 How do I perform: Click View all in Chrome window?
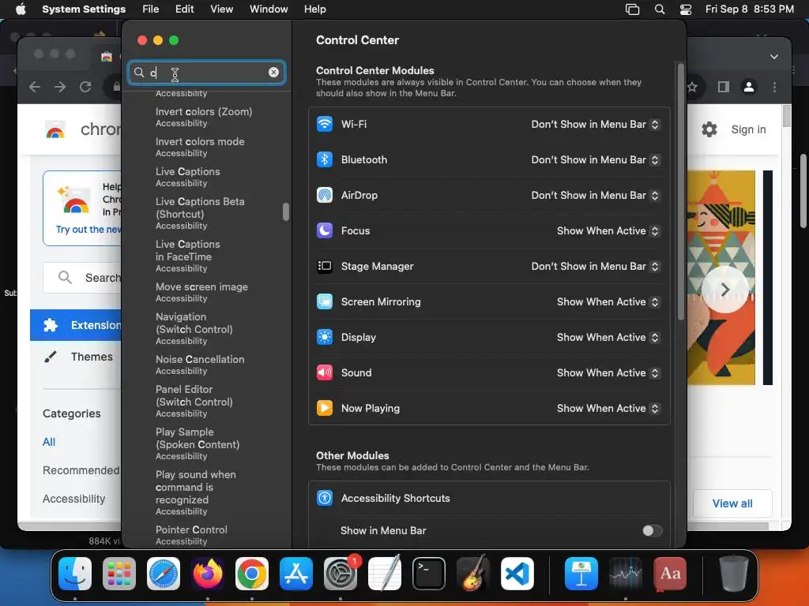732,503
